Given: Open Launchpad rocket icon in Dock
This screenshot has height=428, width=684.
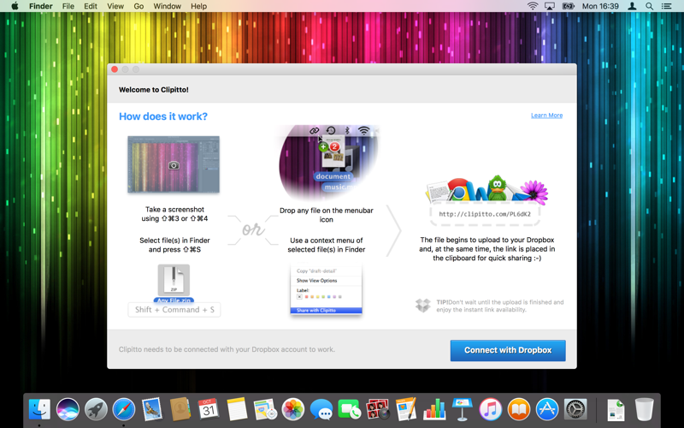Looking at the screenshot, I should click(96, 410).
